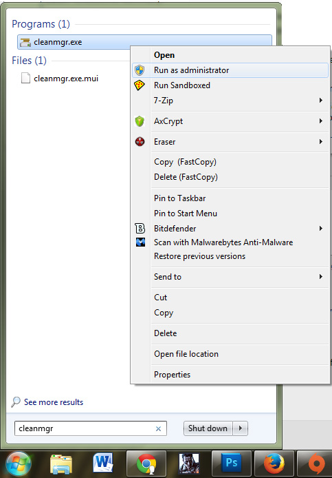This screenshot has height=478, width=332.
Task: Open Windows Explorer from the taskbar
Action: [61, 464]
